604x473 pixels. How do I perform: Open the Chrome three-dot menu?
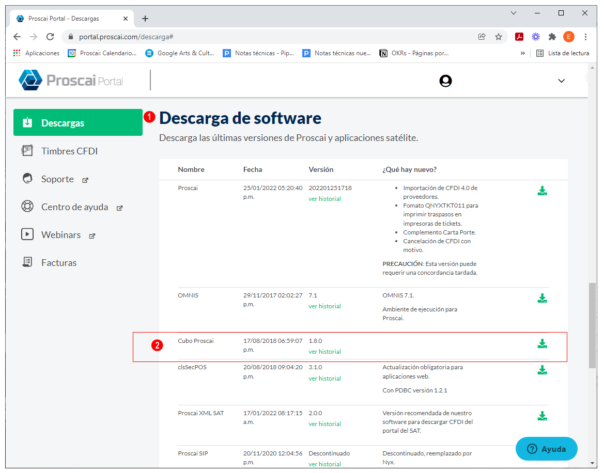(585, 37)
